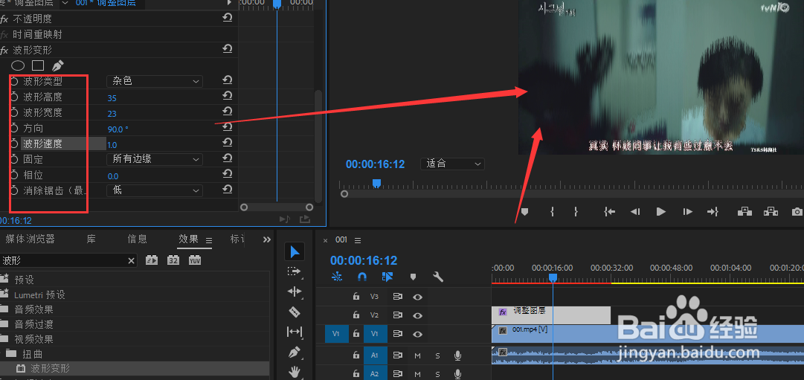Toggle the stopwatch for 波形宽度
Screen dimensions: 804x380
click(14, 112)
